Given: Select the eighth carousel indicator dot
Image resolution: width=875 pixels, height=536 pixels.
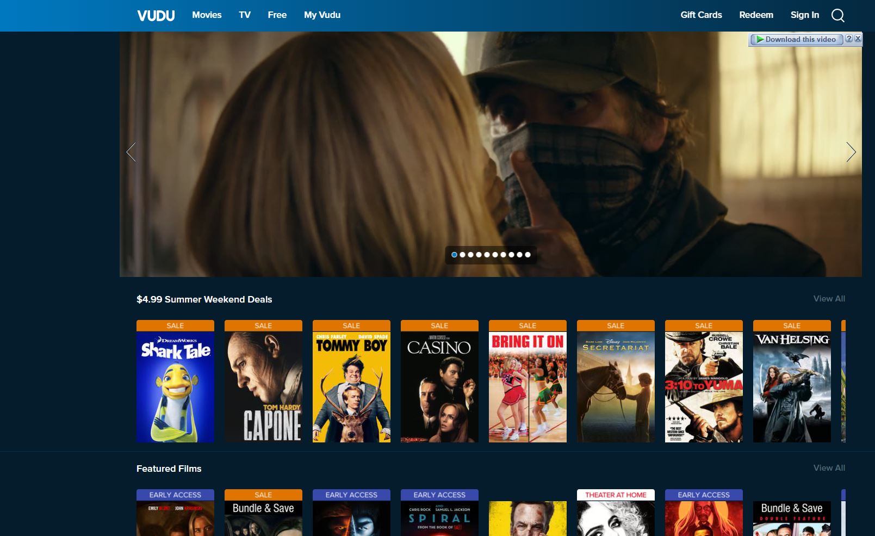Looking at the screenshot, I should point(511,255).
